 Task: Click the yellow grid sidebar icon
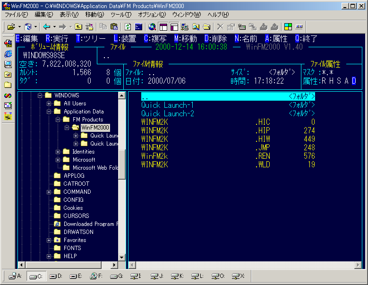(x=8, y=116)
